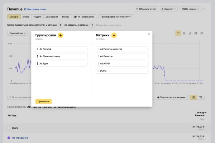Click the Ad Placement name grouping item

point(61,56)
